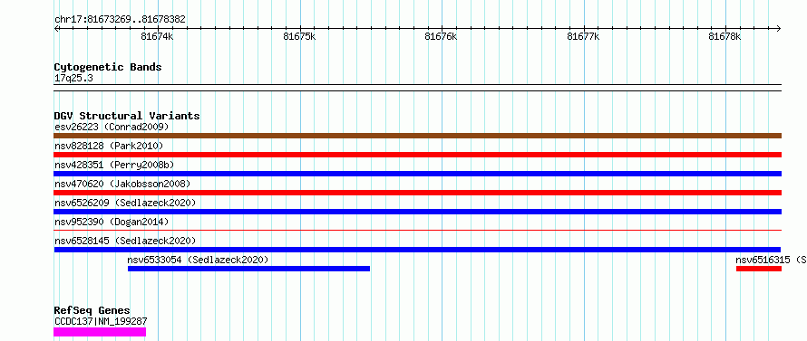This screenshot has height=341, width=807.
Task: Select the RefSeq Genes track title
Action: (x=92, y=311)
